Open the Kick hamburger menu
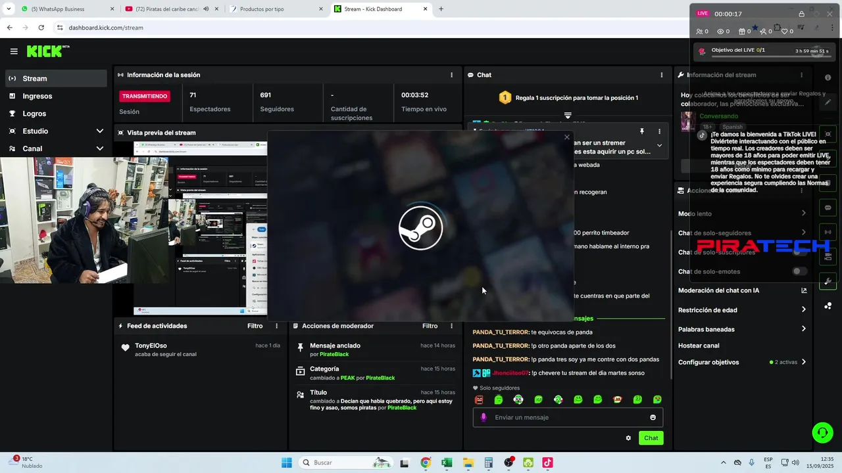842x473 pixels. pos(14,51)
